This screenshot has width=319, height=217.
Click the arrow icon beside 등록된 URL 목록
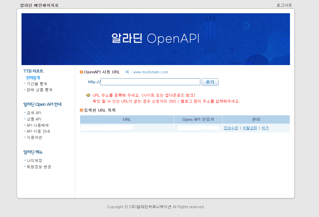click(x=81, y=110)
